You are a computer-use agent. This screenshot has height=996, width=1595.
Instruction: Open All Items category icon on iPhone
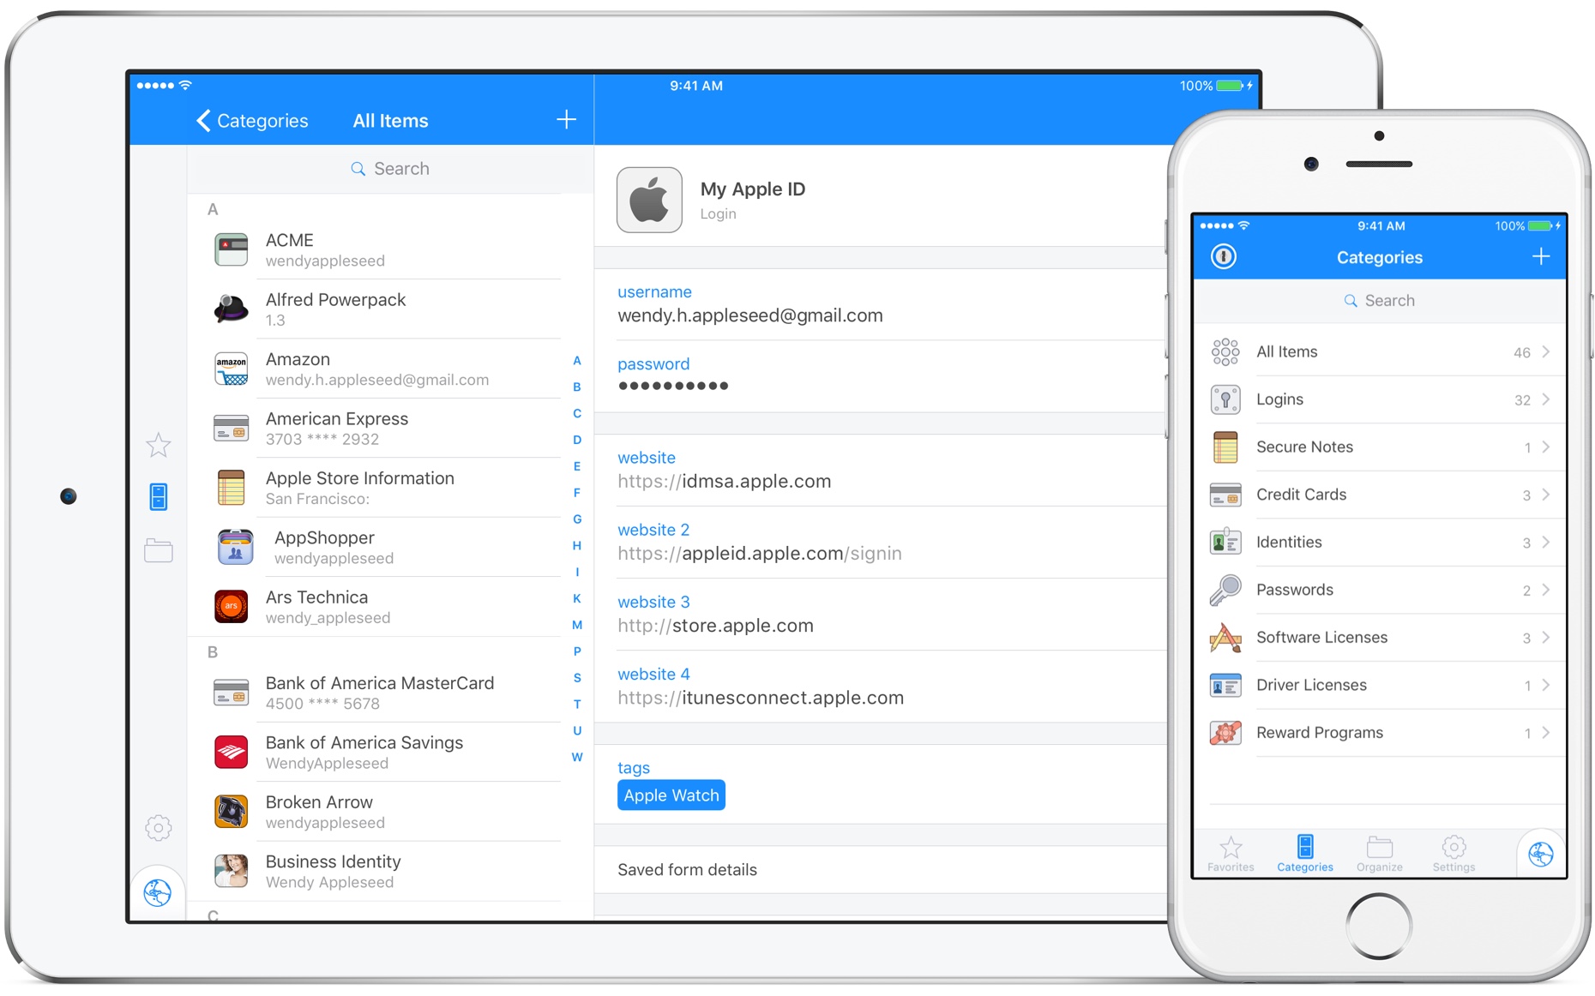click(1225, 351)
